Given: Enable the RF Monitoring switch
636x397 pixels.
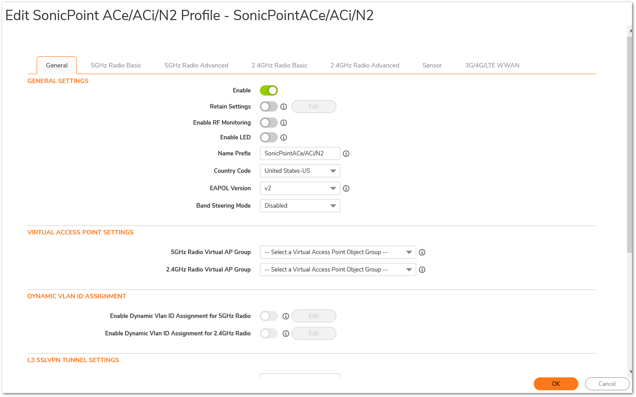Looking at the screenshot, I should (269, 123).
